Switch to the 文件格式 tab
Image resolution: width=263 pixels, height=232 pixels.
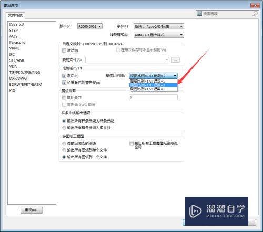(x=15, y=15)
